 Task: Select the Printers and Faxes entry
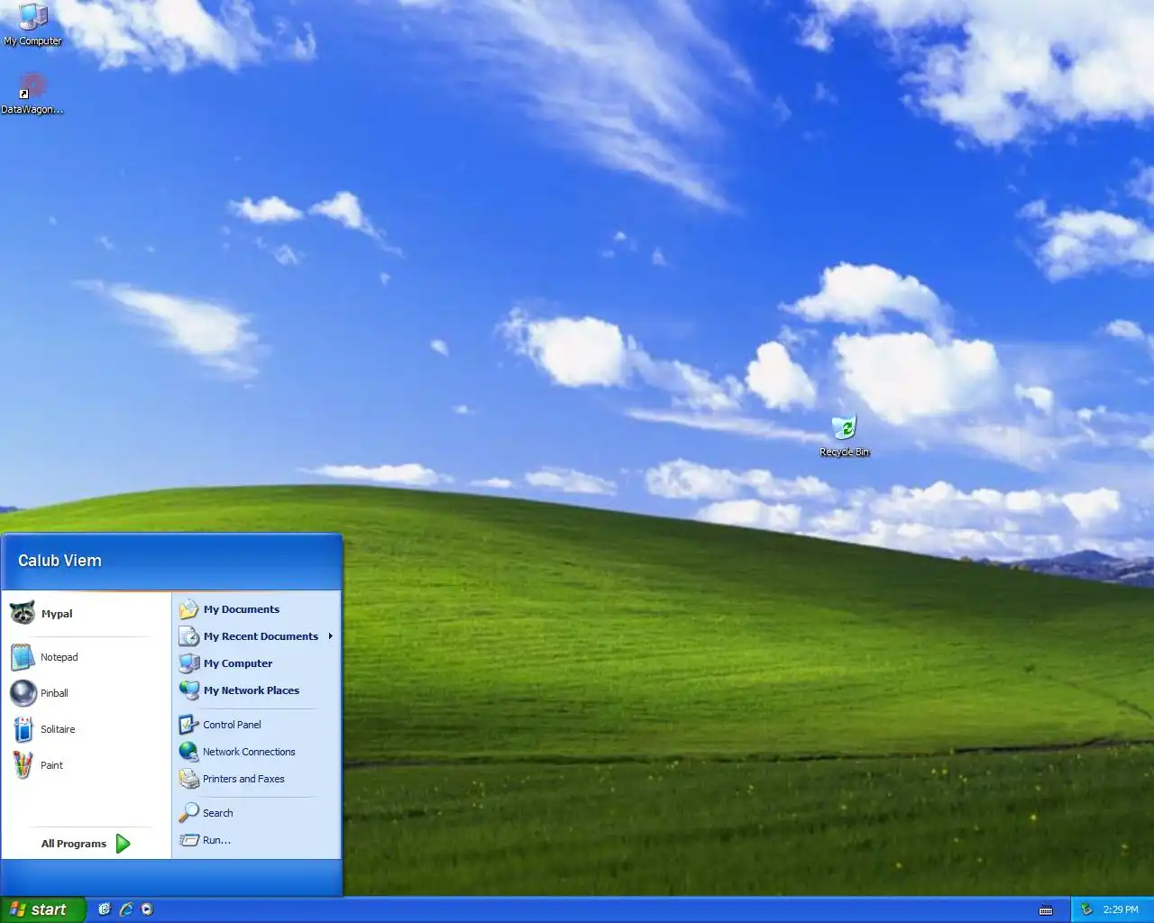256,779
